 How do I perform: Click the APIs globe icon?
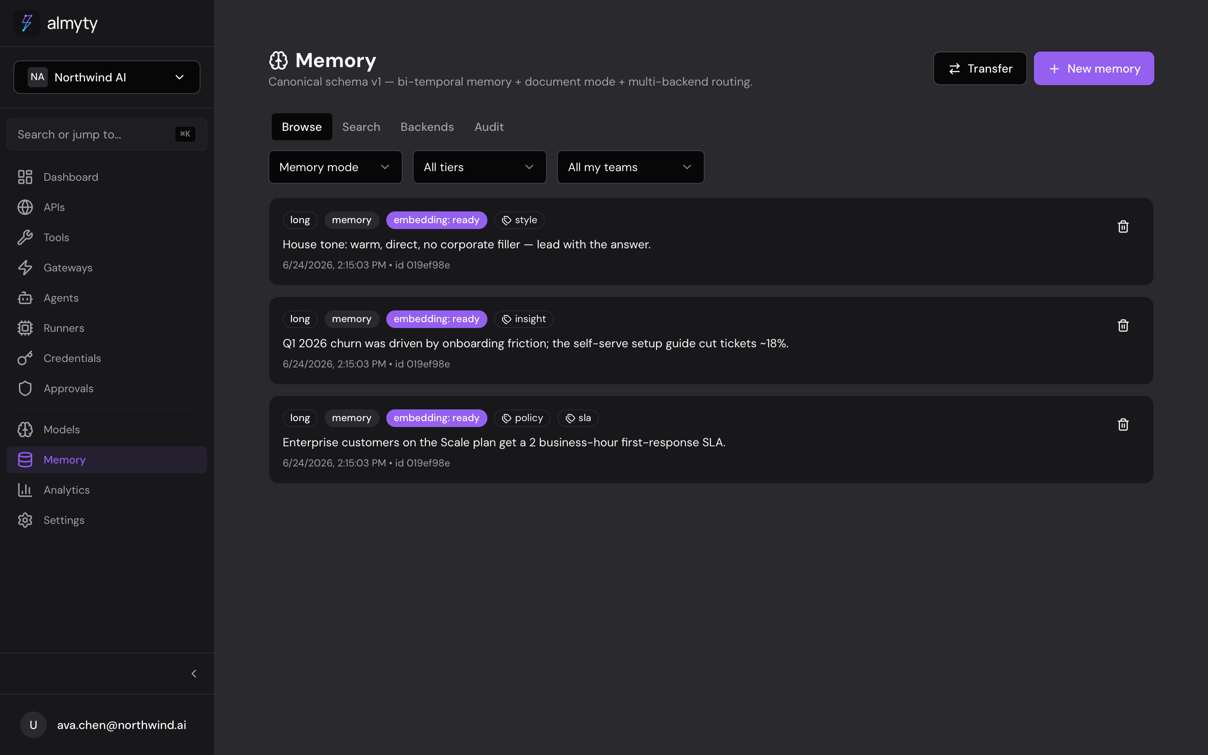pyautogui.click(x=25, y=207)
